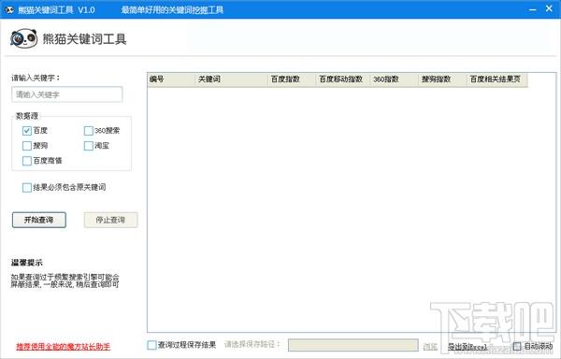
Task: Click the 360指数 column header
Action: coord(395,79)
